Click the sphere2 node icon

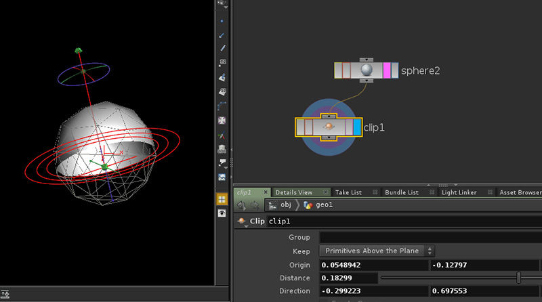point(367,70)
